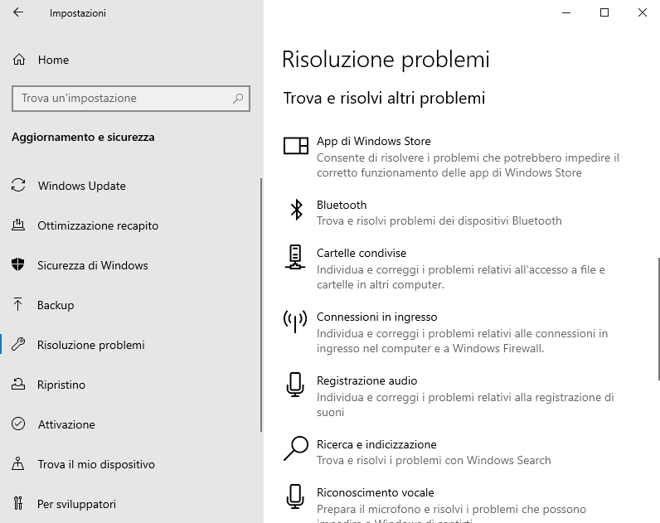Open the Ottimizzazione recapito section
Viewport: 660px width, 523px height.
point(98,225)
